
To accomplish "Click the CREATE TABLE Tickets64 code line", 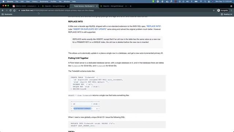I will tap(84, 77).
